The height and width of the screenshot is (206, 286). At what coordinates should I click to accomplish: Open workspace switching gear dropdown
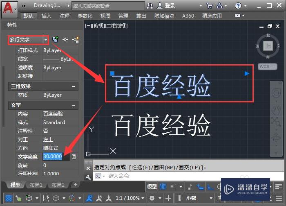tap(160, 198)
